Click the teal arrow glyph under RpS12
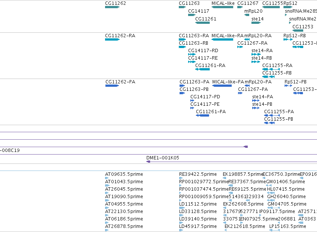The height and width of the screenshot is (232, 317). [x=288, y=7]
